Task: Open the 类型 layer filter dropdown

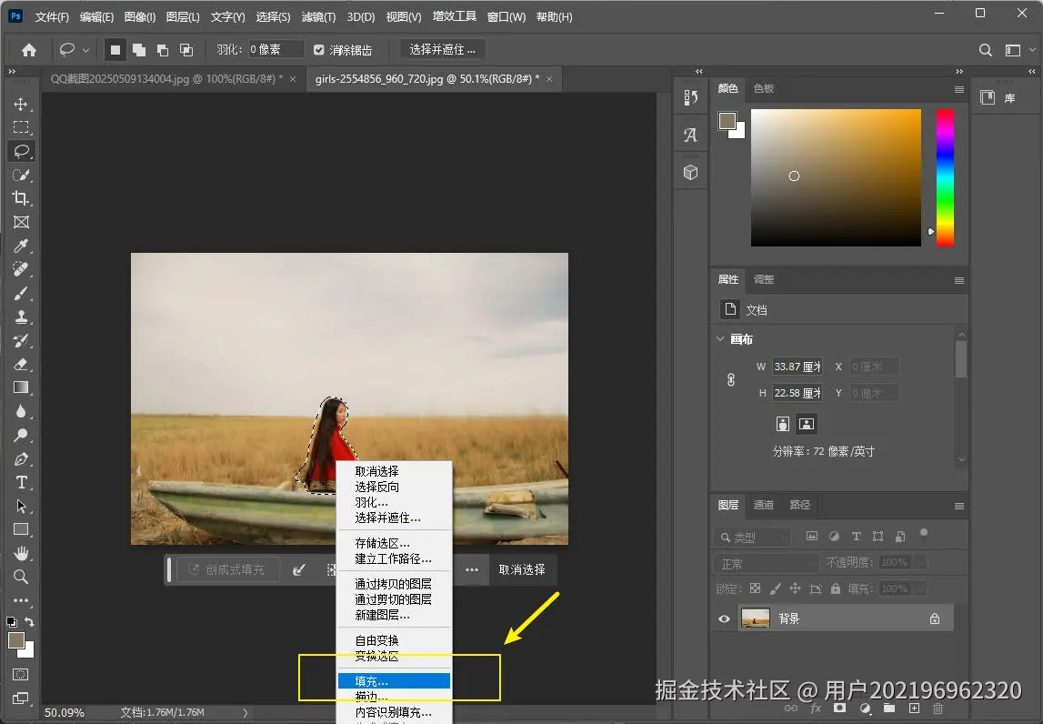Action: (x=753, y=537)
